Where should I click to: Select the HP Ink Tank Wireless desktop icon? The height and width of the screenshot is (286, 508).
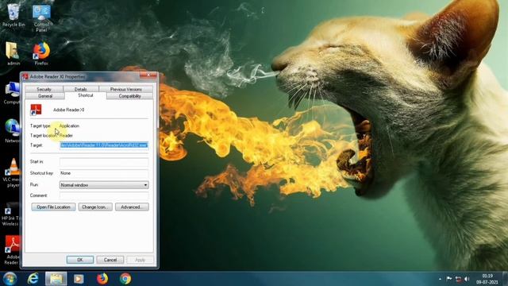(10, 214)
